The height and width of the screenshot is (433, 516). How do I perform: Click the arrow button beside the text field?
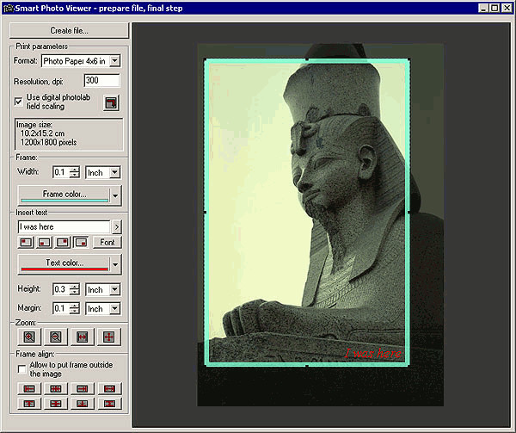click(116, 226)
